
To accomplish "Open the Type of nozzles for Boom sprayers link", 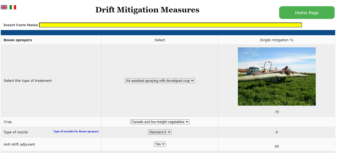I will coord(76,132).
